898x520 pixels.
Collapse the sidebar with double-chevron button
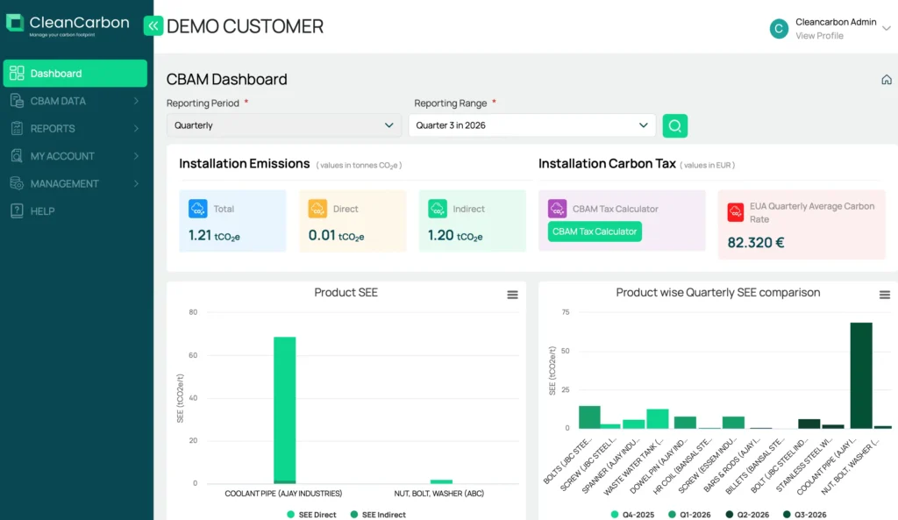click(x=153, y=25)
